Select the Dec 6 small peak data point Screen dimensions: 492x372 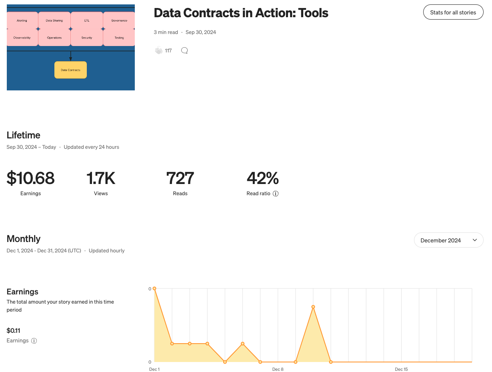(243, 344)
